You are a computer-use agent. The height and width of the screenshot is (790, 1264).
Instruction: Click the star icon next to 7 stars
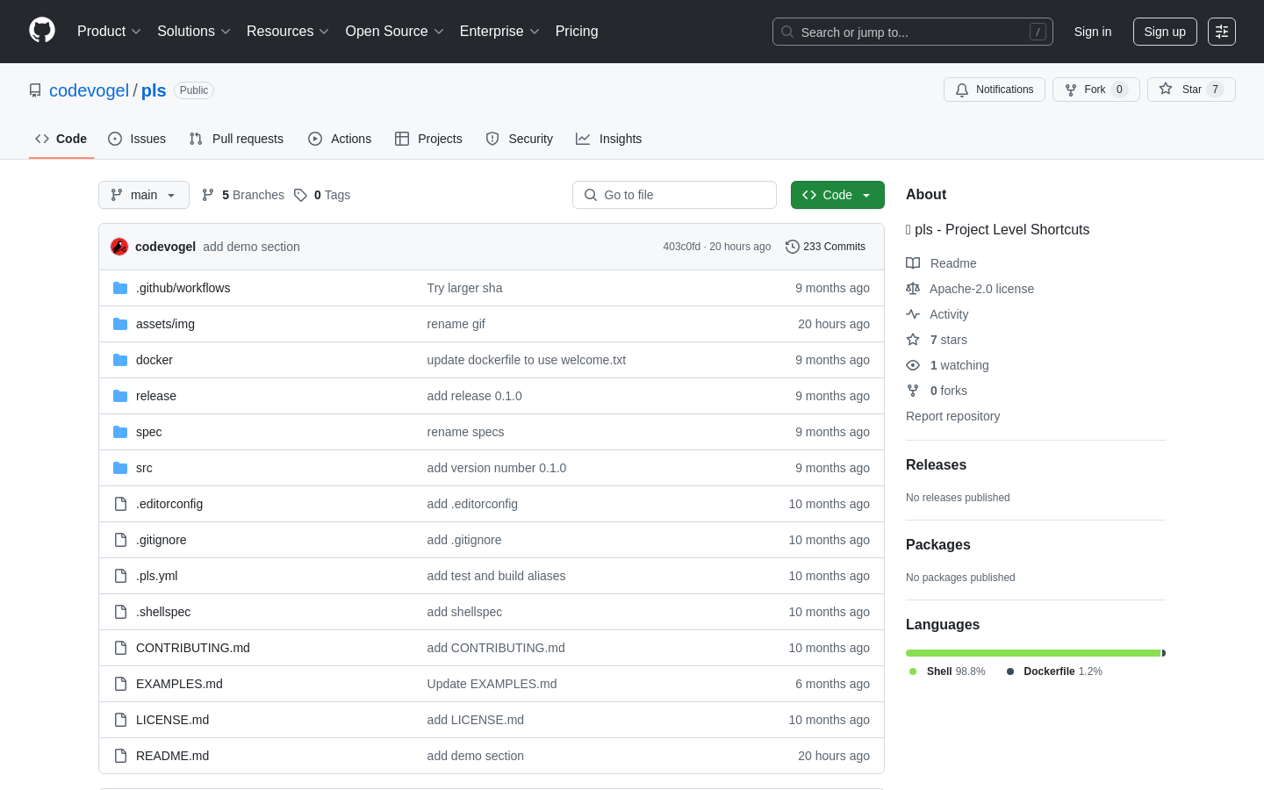[913, 340]
